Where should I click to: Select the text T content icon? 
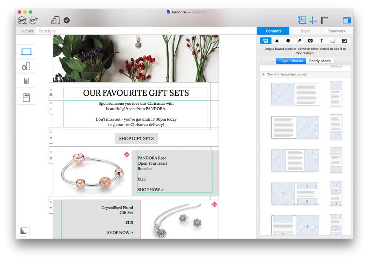pos(321,41)
